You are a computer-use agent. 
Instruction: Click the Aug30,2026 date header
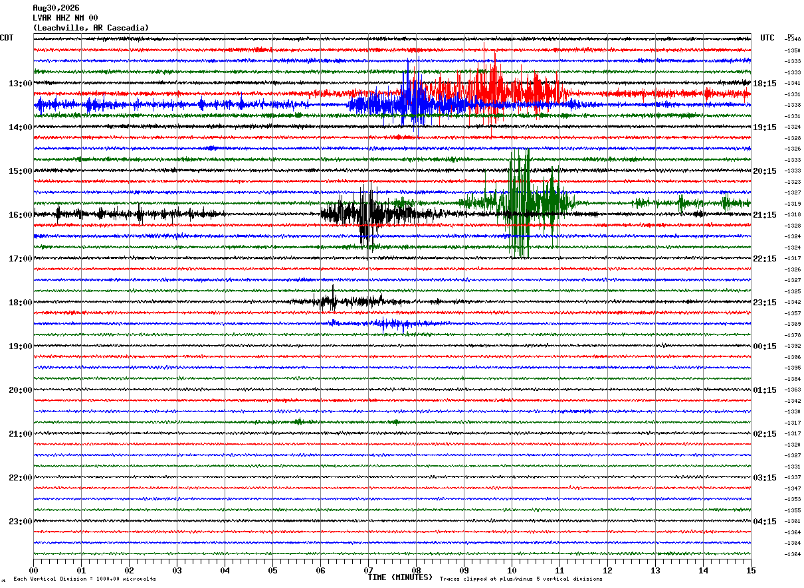pos(56,8)
